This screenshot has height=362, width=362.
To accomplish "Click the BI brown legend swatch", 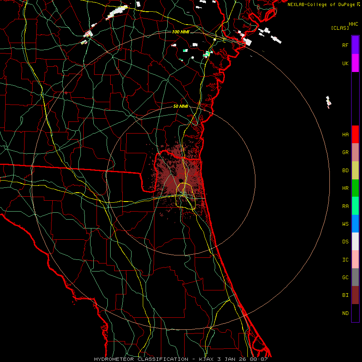I will 355,295.
